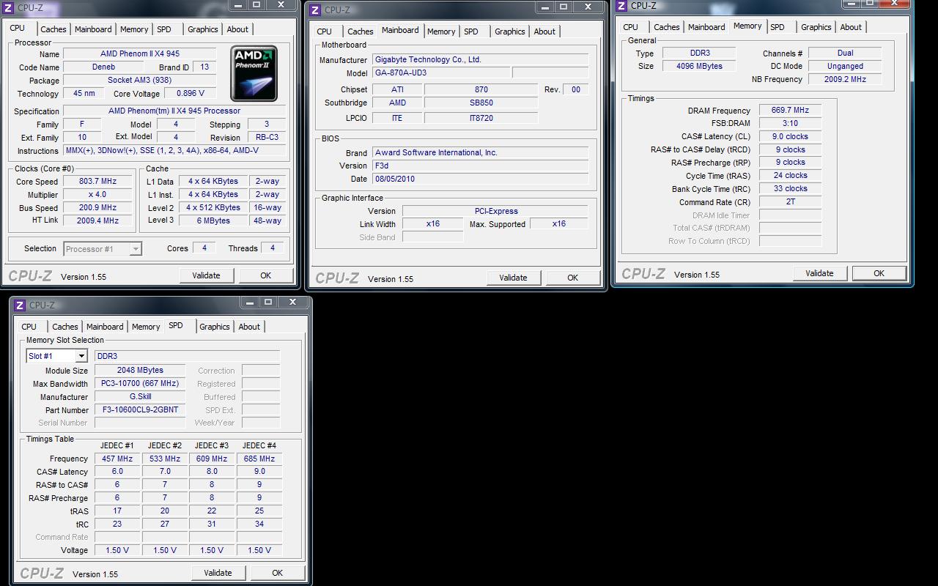This screenshot has height=586, width=938.
Task: Click the Part Number field 'F3-10600CL9-2GBNT'
Action: click(x=140, y=410)
